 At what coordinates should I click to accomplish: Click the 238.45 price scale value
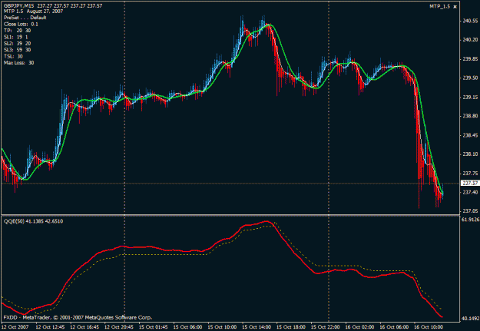471,135
